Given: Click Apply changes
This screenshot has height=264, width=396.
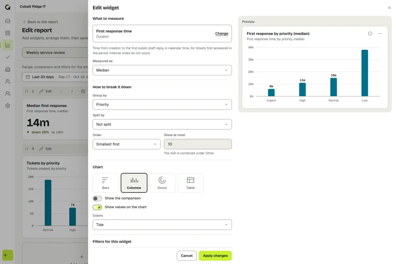Looking at the screenshot, I should pos(215,256).
